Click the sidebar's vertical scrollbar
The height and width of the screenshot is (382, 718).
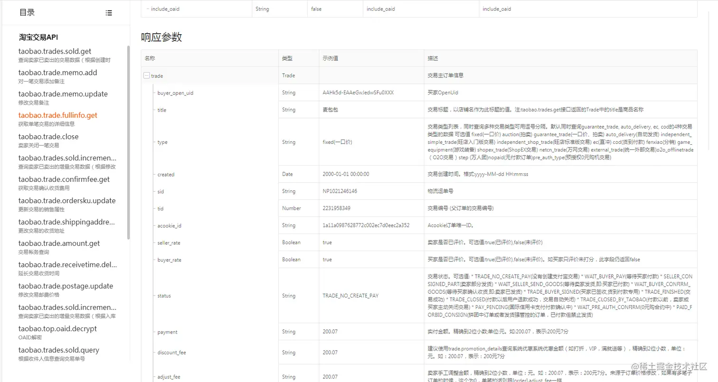coord(128,142)
